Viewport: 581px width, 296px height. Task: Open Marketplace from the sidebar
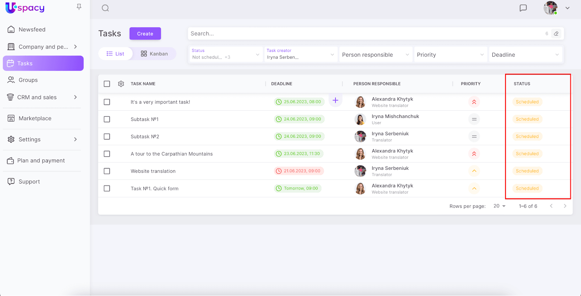tap(35, 118)
